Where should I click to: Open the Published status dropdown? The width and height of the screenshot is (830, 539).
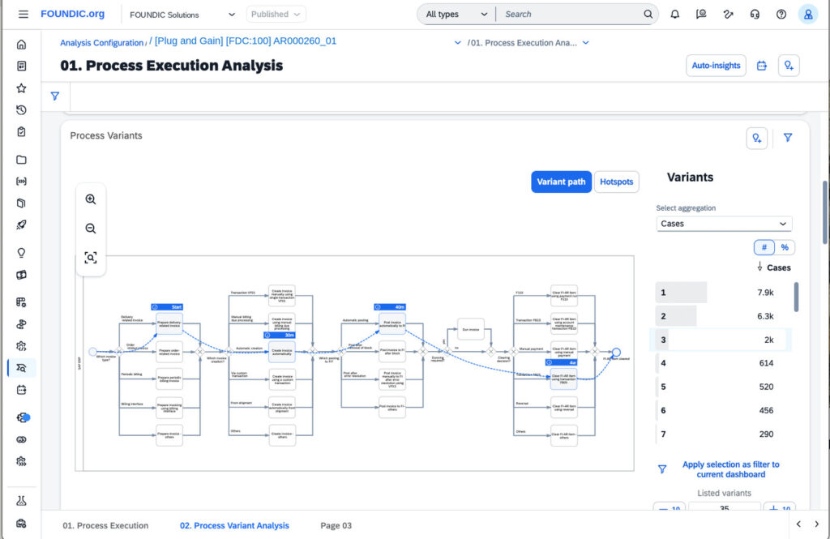pos(276,15)
